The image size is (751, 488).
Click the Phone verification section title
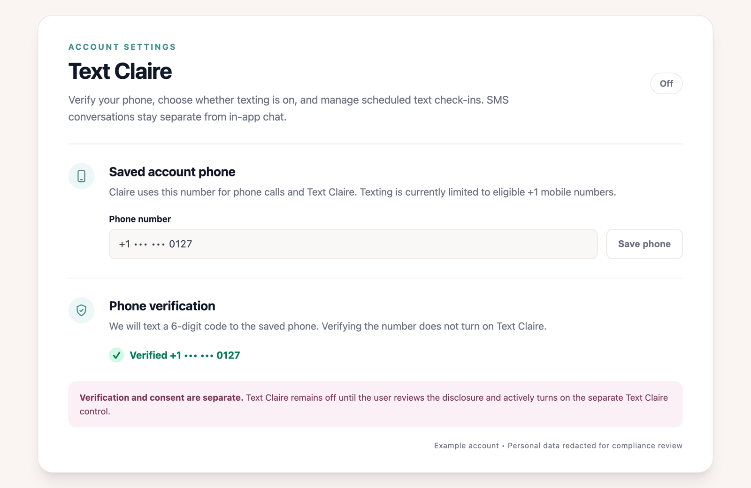pos(162,306)
